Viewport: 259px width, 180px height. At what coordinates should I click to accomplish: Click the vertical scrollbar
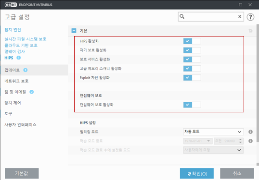click(258, 83)
